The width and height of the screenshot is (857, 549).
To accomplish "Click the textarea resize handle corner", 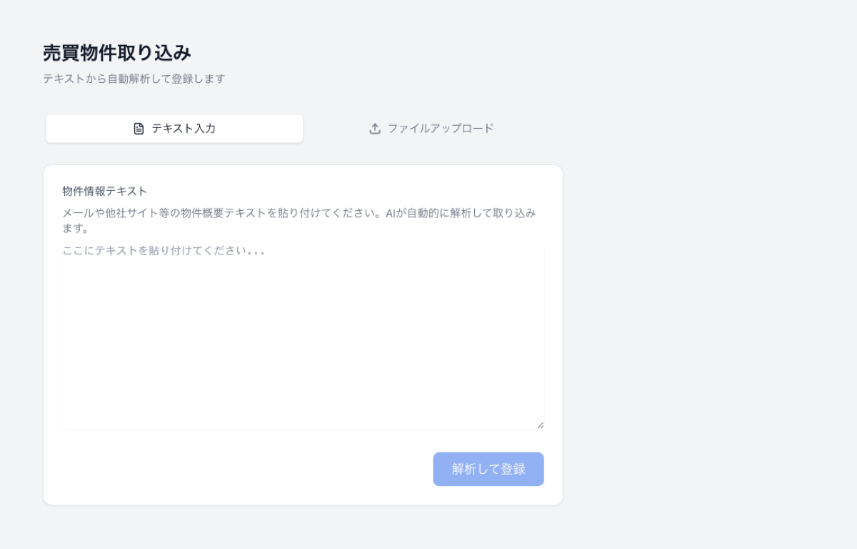I will tap(540, 425).
